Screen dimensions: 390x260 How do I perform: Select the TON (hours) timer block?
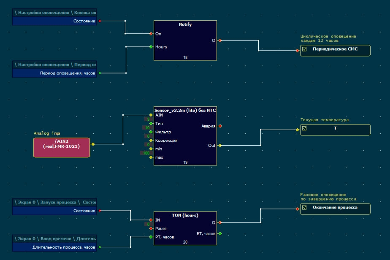pos(185,228)
